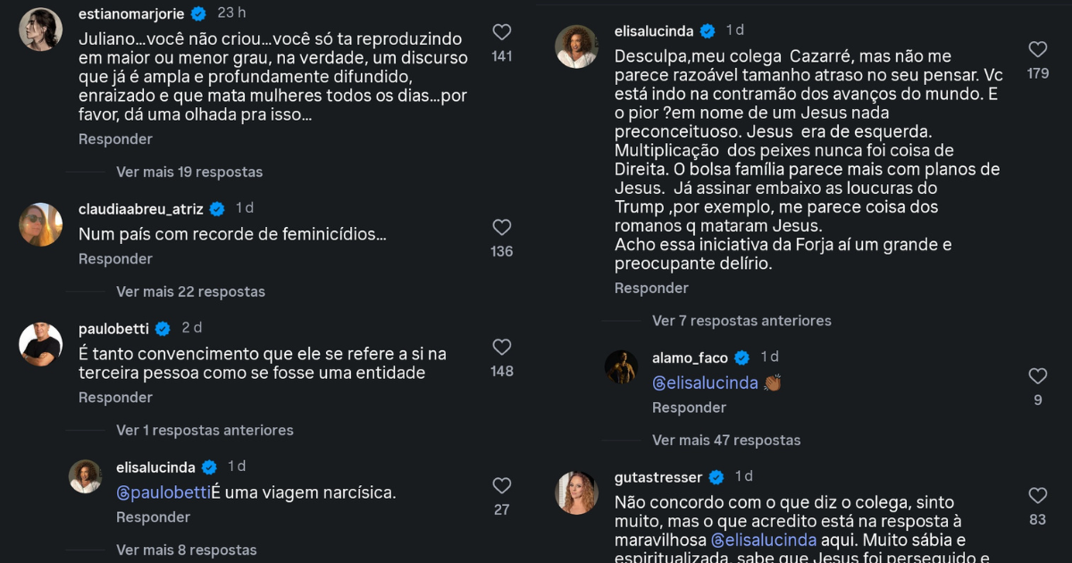
Task: Open the @elisalucinda mention in gutastresser's comment
Action: (764, 540)
